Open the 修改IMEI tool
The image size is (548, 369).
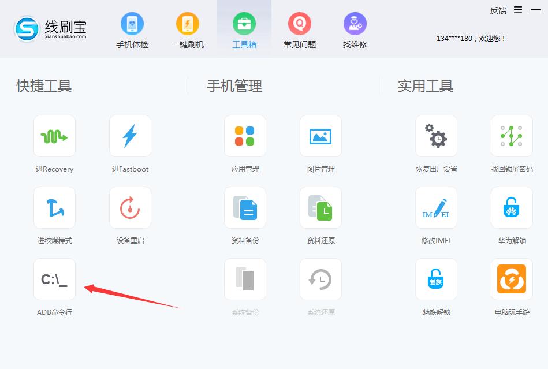[436, 208]
